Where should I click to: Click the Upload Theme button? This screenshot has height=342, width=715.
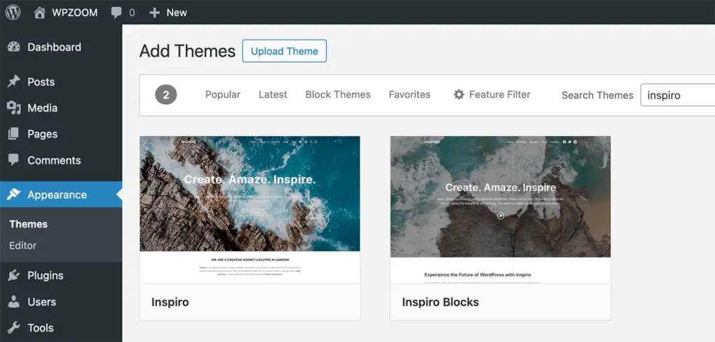(x=284, y=51)
